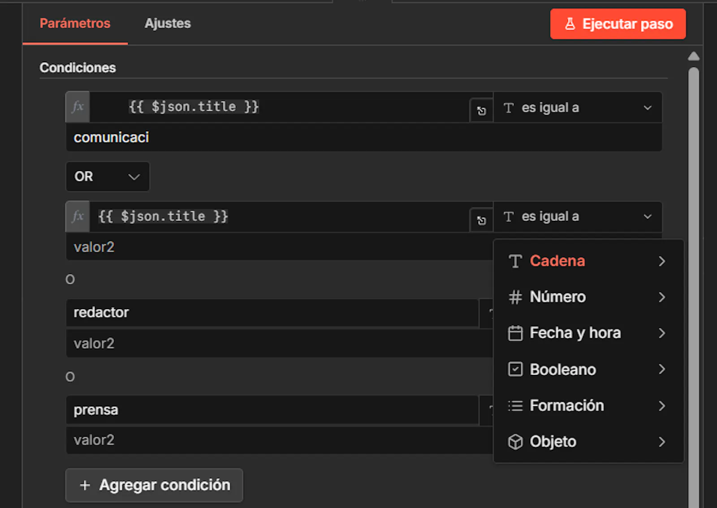Toggle fx expression on the first condition
This screenshot has width=717, height=508.
coord(78,107)
